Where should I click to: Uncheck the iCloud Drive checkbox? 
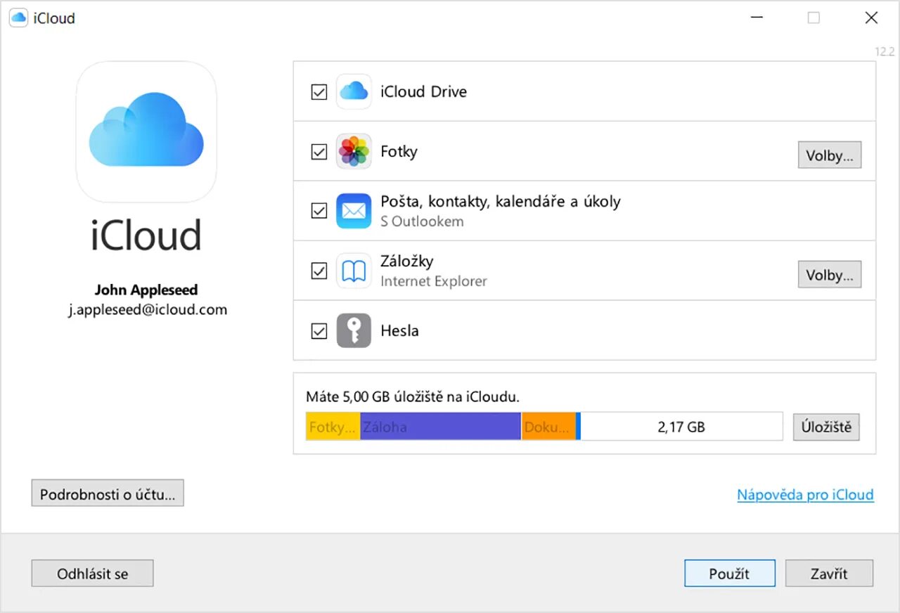tap(319, 92)
